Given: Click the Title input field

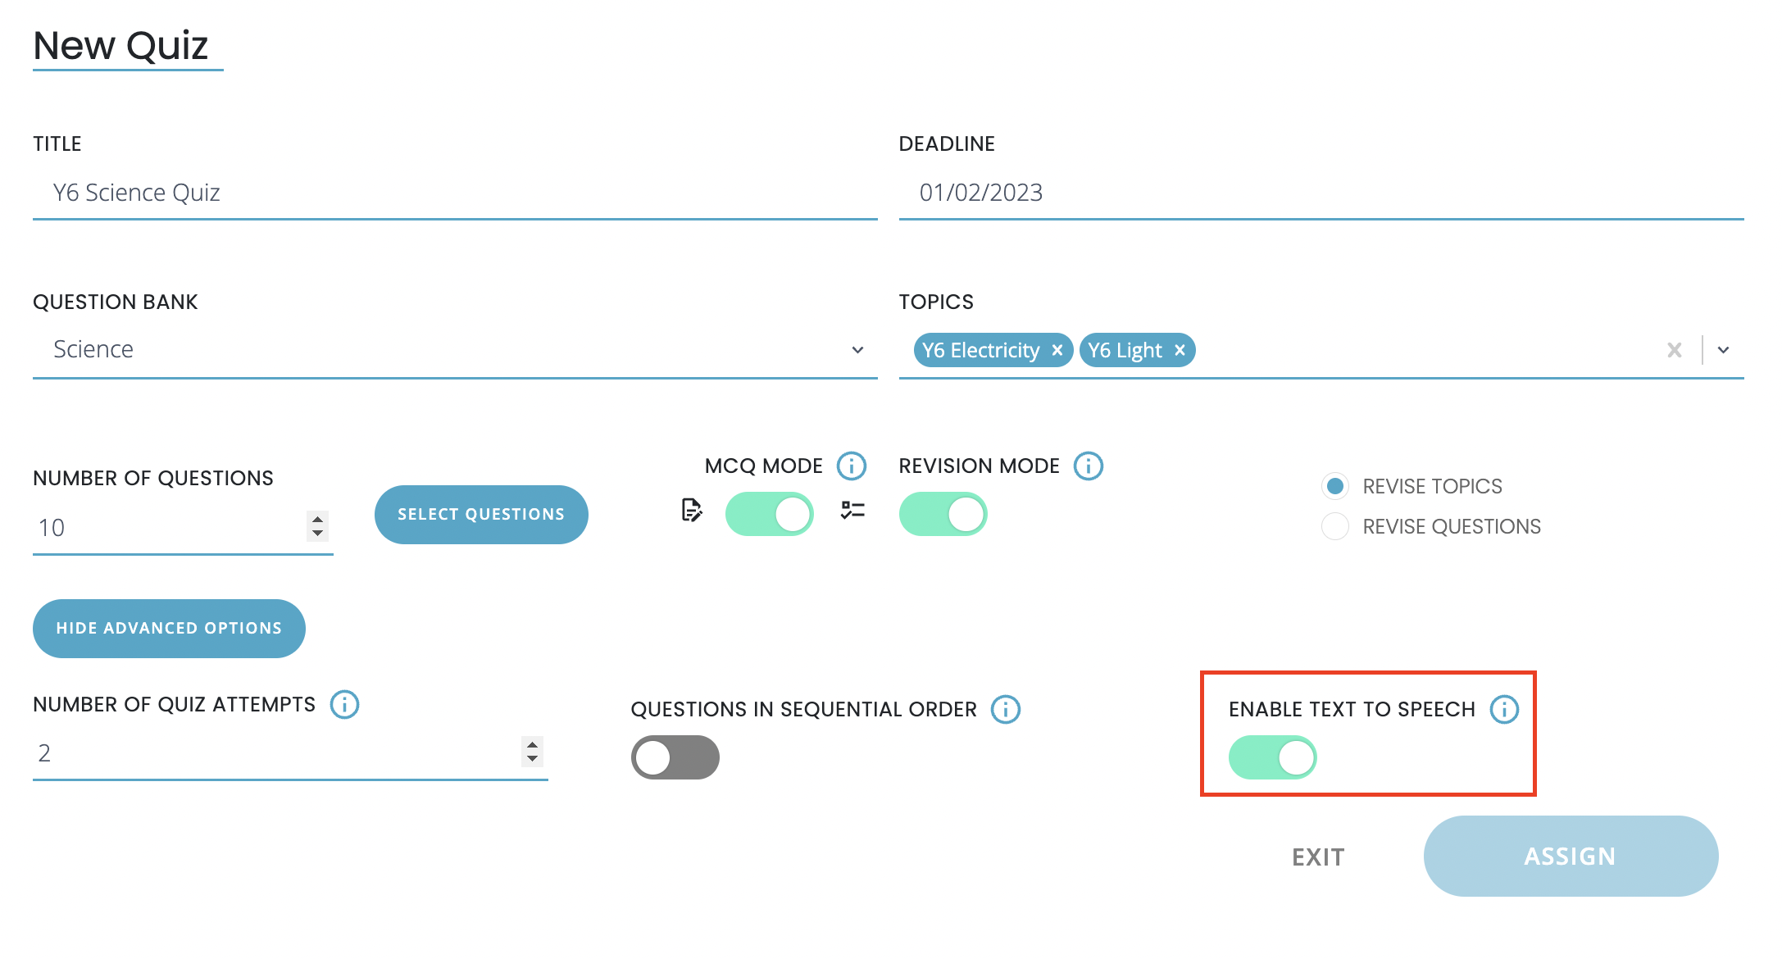Looking at the screenshot, I should click(x=455, y=193).
